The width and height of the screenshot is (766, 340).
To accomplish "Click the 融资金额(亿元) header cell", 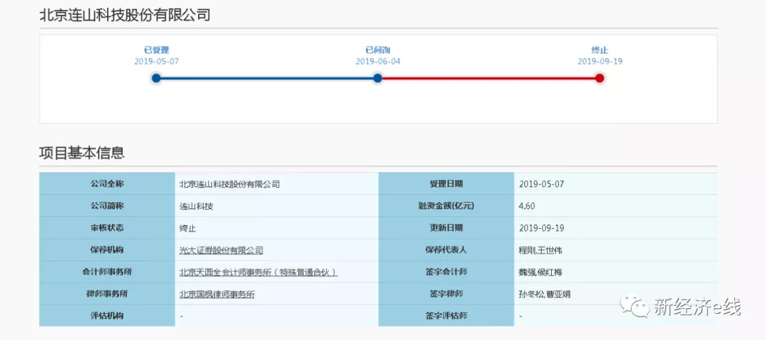I will (446, 206).
